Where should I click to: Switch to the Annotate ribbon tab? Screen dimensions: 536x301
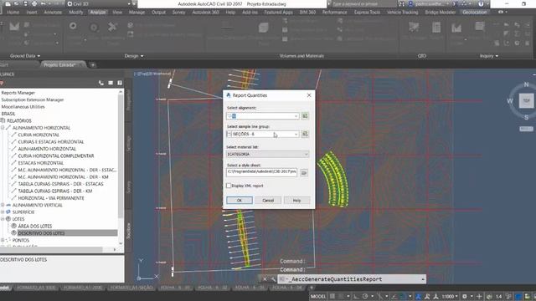click(x=53, y=13)
